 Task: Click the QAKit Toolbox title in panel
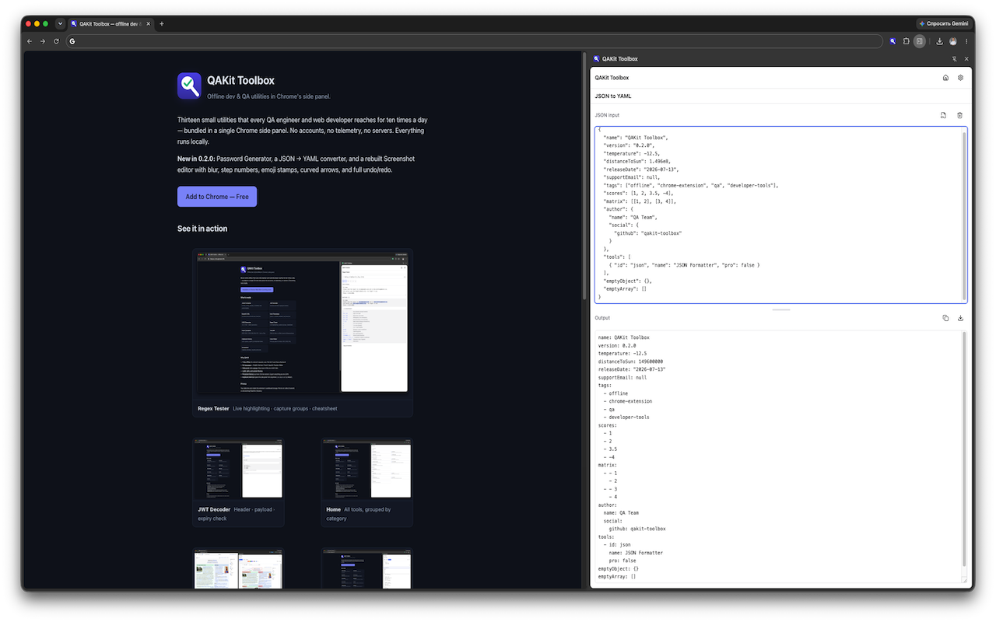pyautogui.click(x=612, y=78)
